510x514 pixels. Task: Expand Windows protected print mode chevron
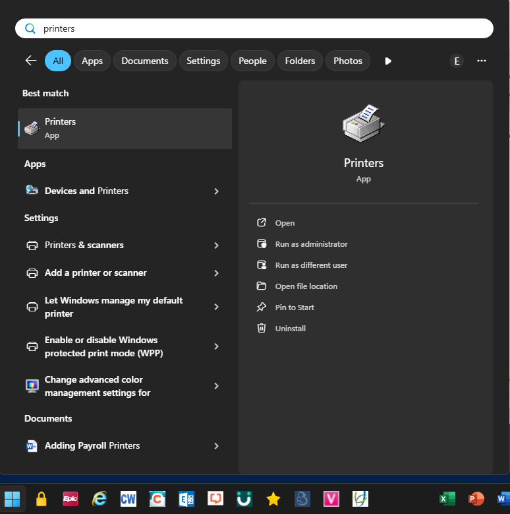(216, 346)
